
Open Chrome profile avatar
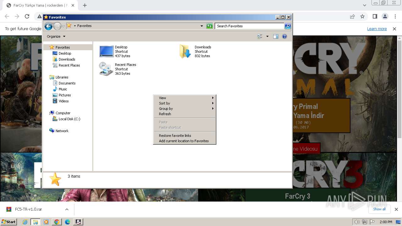(x=385, y=16)
